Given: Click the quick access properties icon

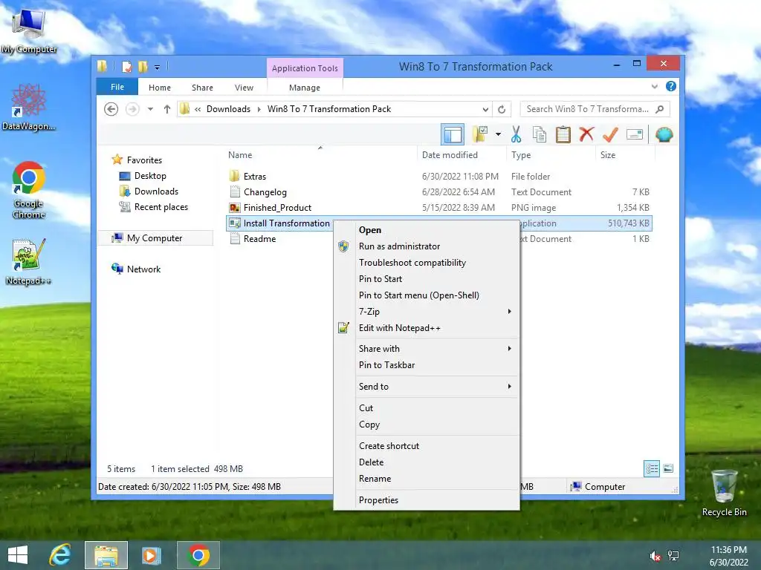Looking at the screenshot, I should click(126, 67).
